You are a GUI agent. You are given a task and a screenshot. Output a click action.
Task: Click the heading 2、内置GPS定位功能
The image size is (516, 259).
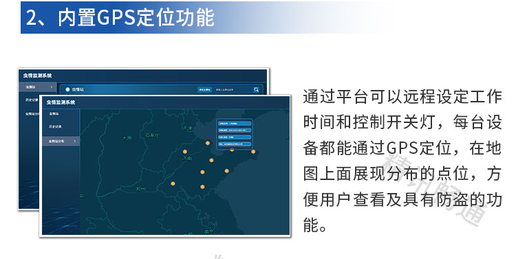[120, 17]
